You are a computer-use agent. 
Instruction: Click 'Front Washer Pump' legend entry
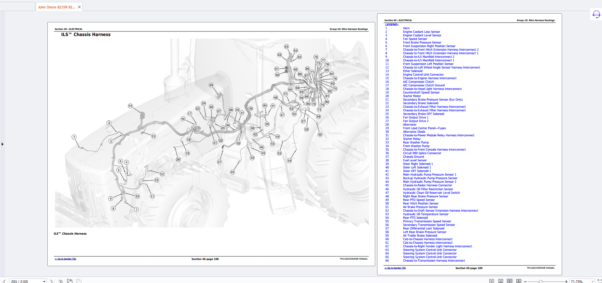[416, 146]
